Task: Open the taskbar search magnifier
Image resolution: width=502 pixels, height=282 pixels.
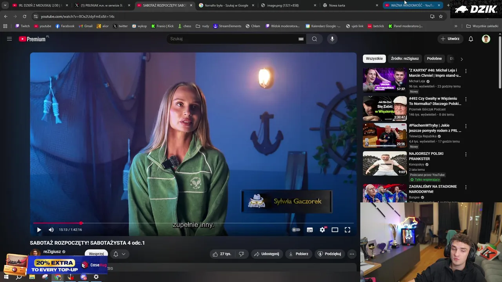Action: 19,277
